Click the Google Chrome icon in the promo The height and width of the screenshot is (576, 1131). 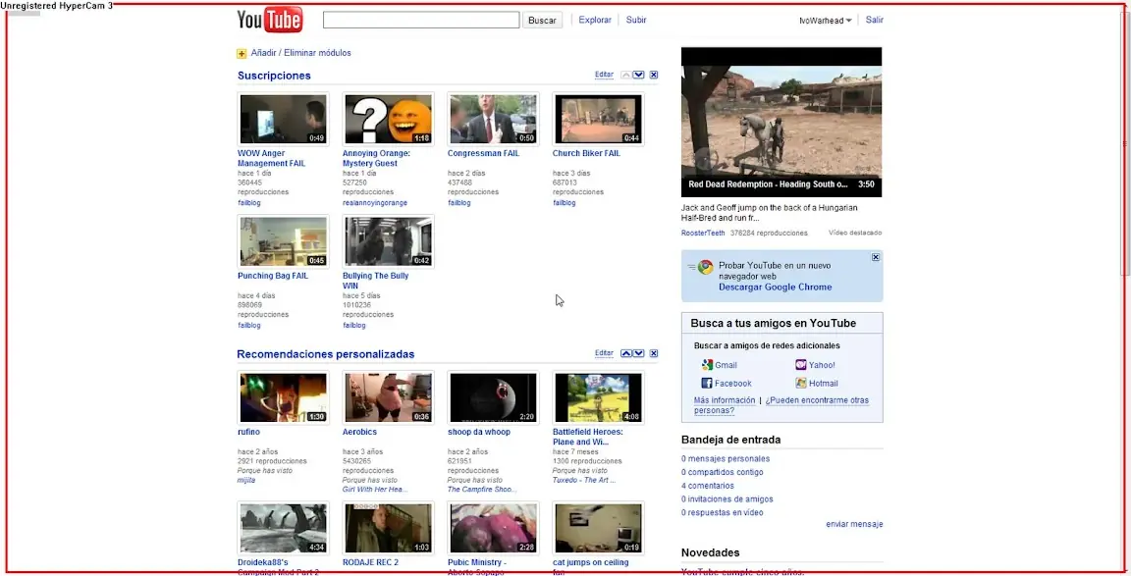point(705,267)
